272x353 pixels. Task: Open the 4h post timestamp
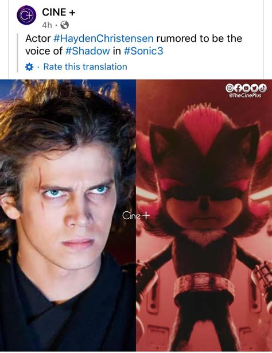click(47, 25)
